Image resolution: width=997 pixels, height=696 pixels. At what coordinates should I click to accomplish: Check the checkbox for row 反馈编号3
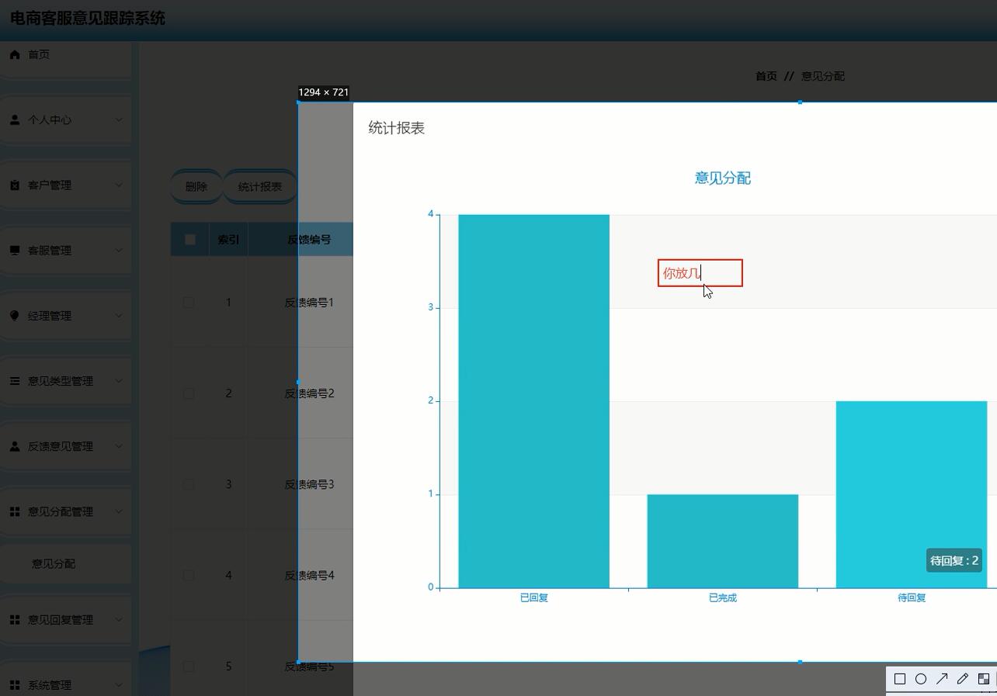coord(189,484)
